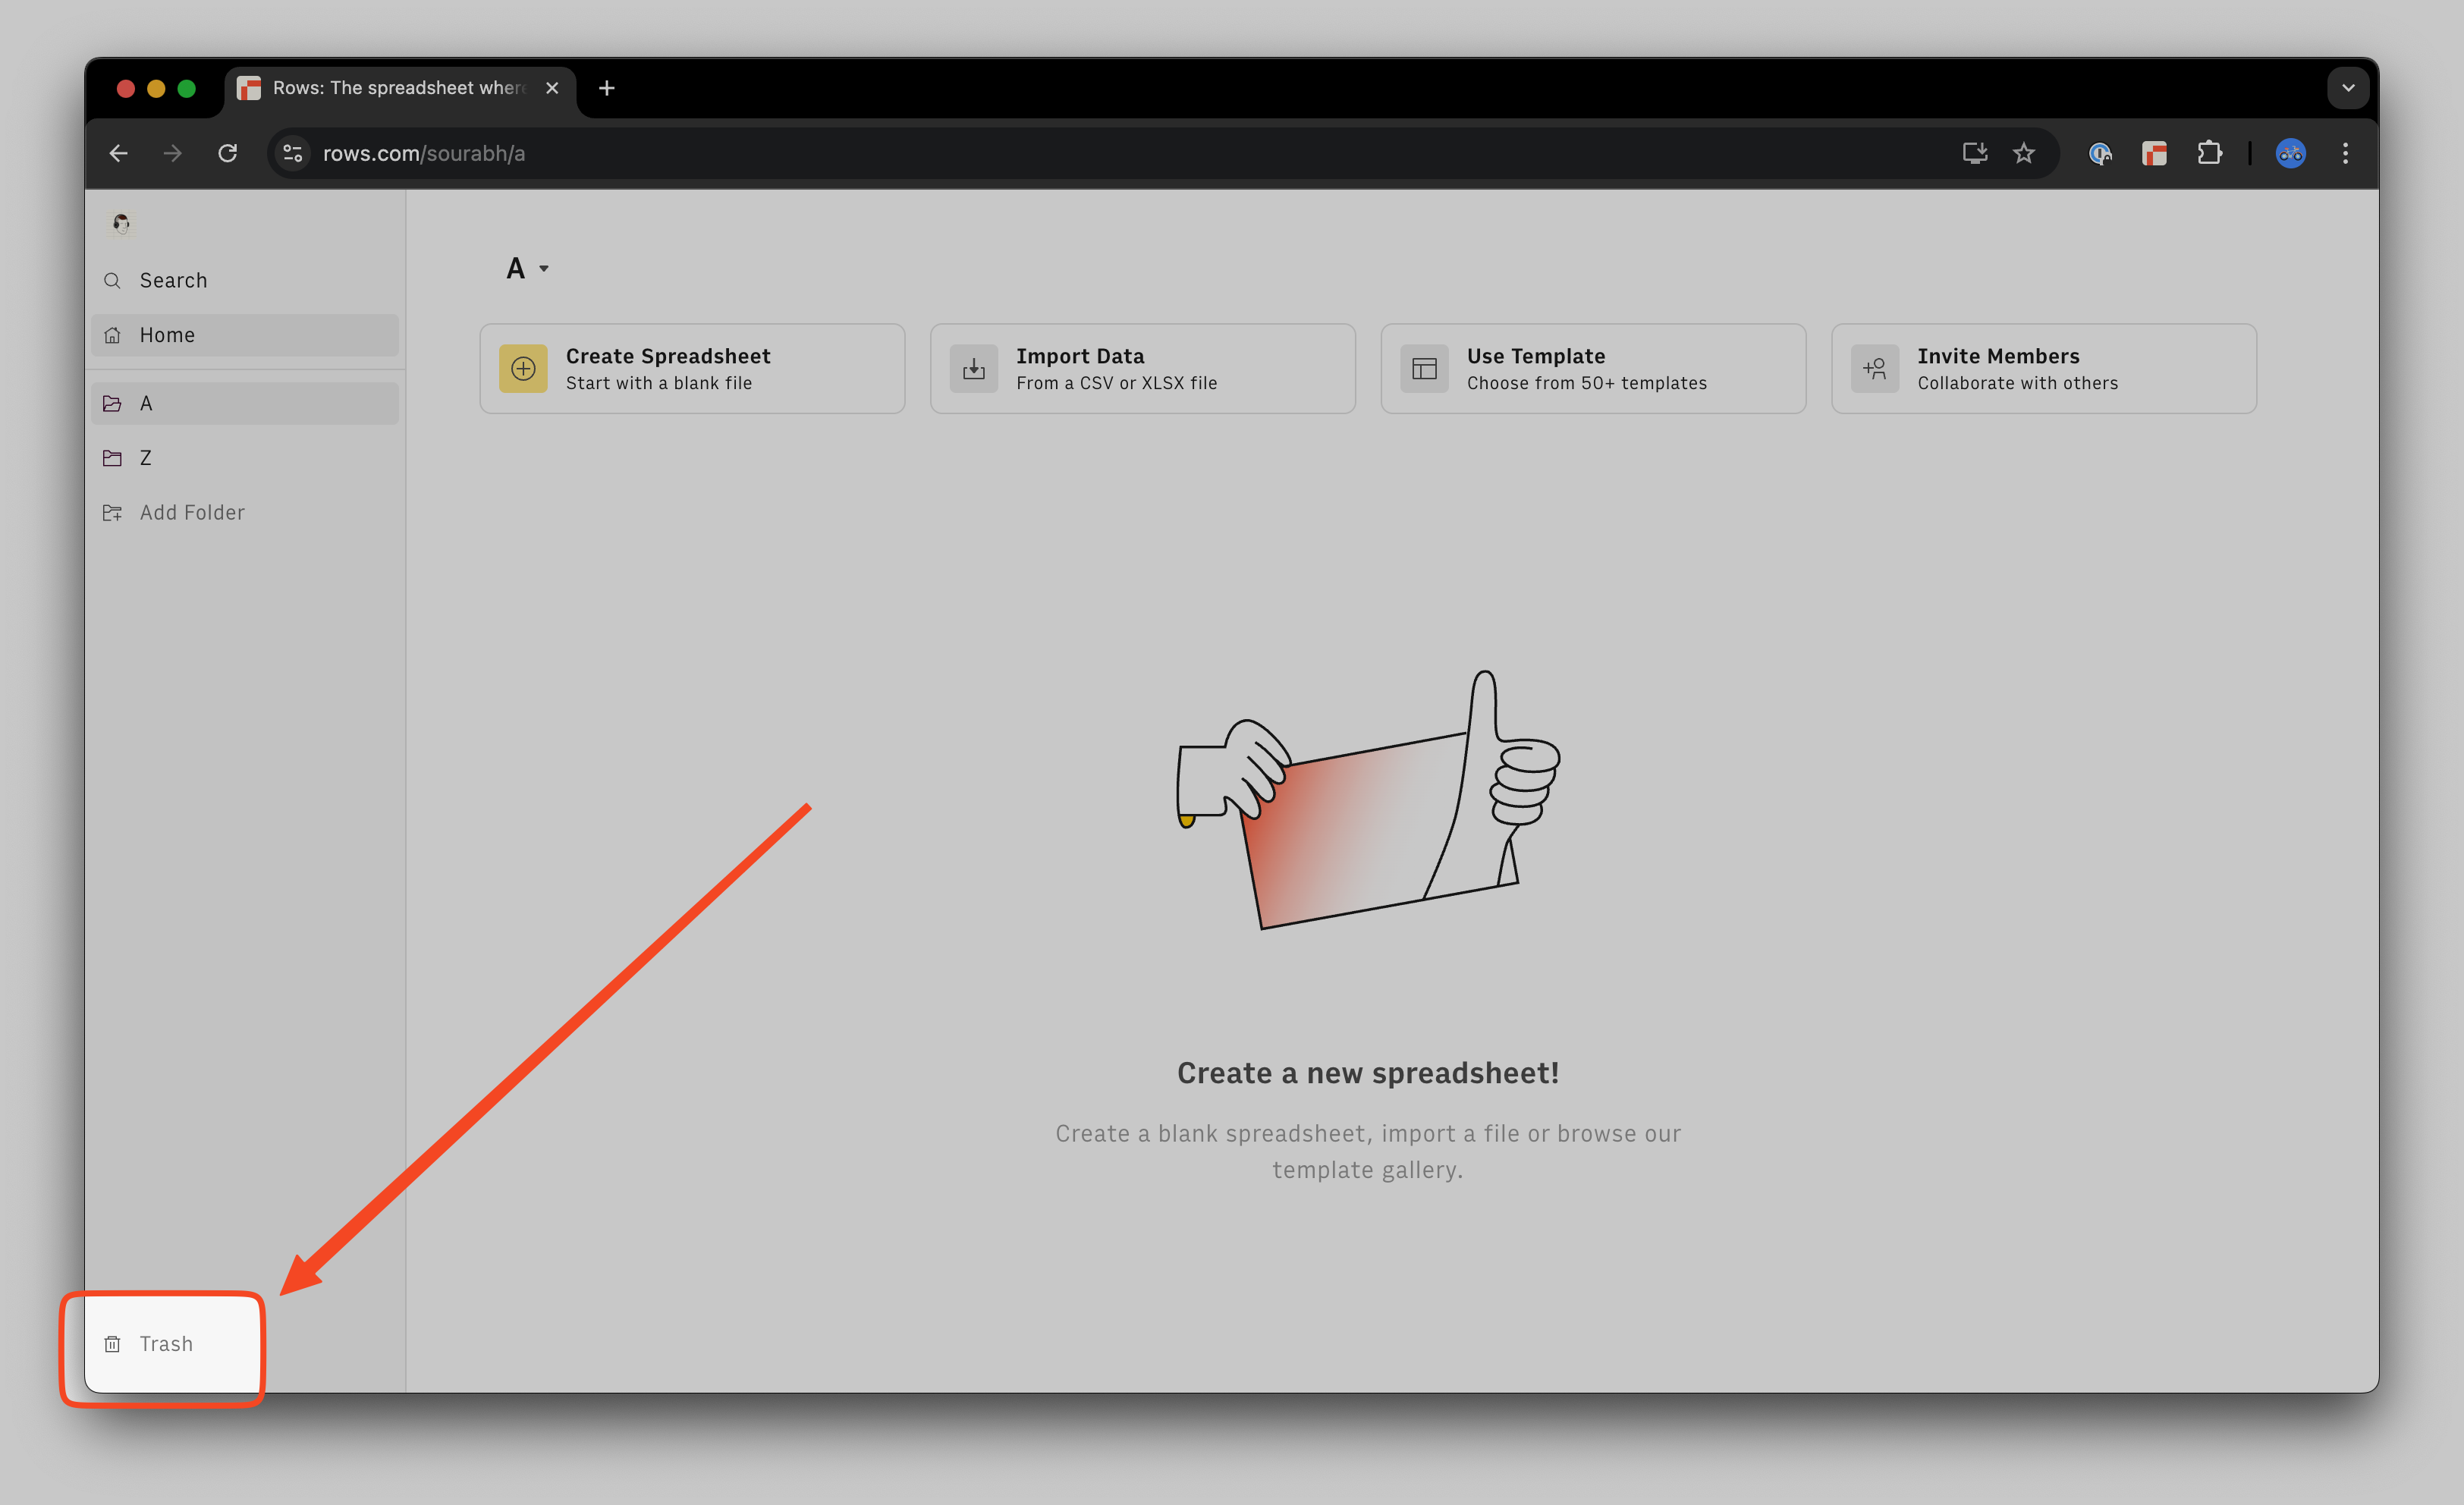The image size is (2464, 1505).
Task: Click the Import Data download icon
Action: coord(973,369)
